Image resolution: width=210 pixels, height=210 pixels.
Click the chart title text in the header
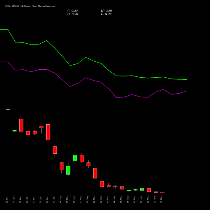point(30,6)
